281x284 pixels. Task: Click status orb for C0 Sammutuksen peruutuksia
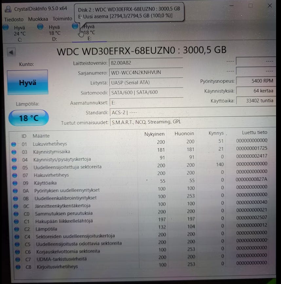pyautogui.click(x=16, y=214)
